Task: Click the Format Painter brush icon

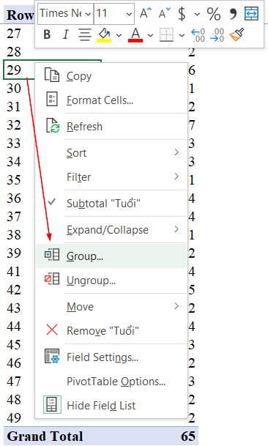Action: pos(237,35)
